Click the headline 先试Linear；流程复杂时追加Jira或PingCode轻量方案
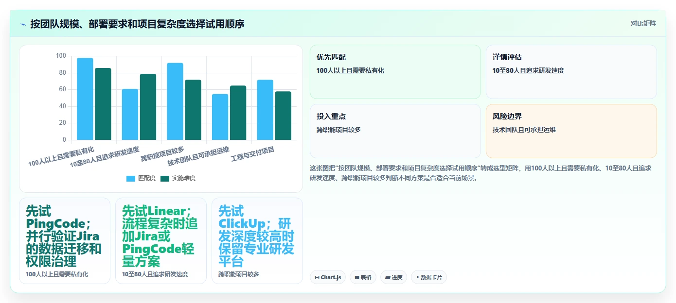 [160, 236]
